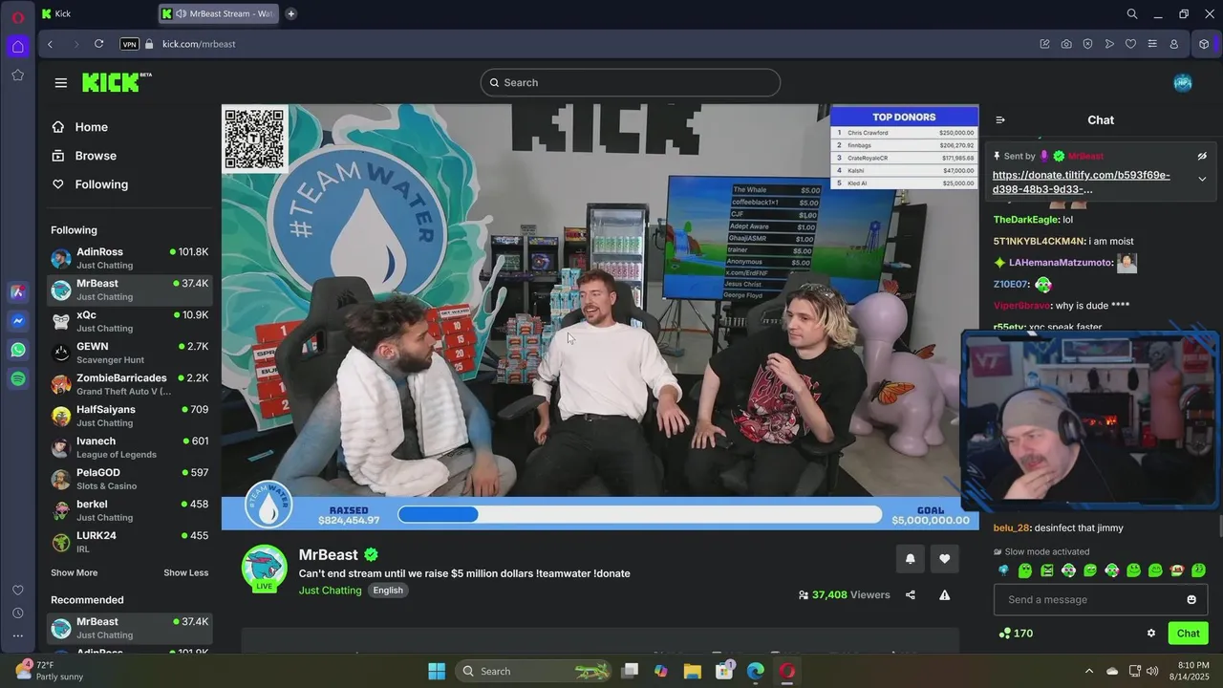Open chat settings gear
The width and height of the screenshot is (1223, 688).
click(x=1151, y=634)
